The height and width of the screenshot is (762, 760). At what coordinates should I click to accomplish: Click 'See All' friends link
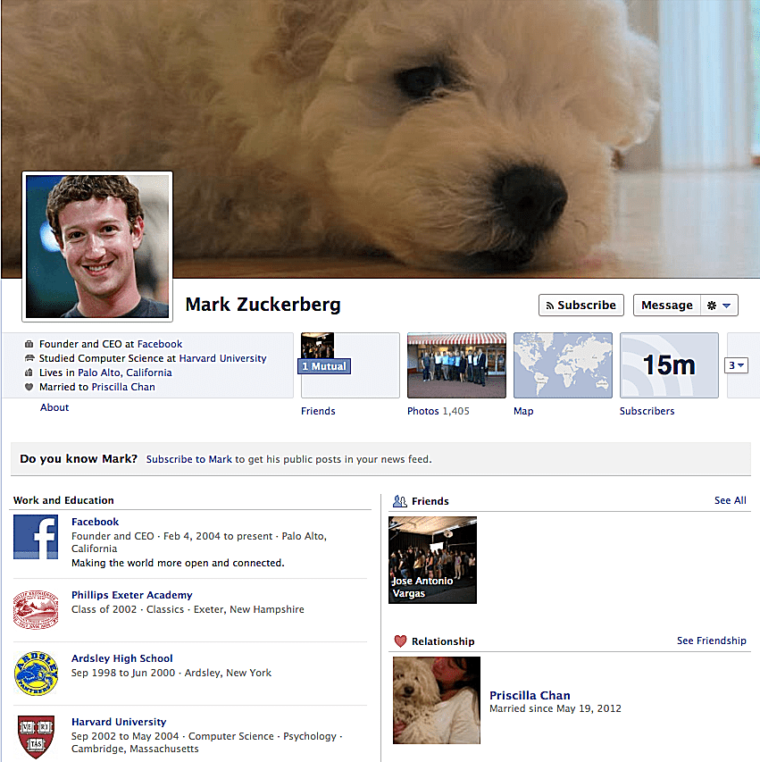[731, 500]
